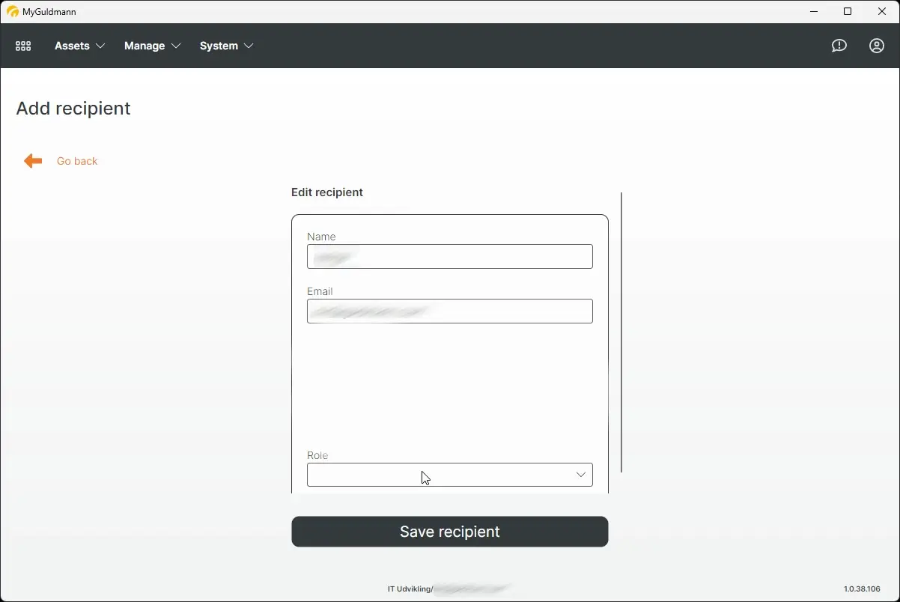
Task: Select the Name input field
Action: 449,256
